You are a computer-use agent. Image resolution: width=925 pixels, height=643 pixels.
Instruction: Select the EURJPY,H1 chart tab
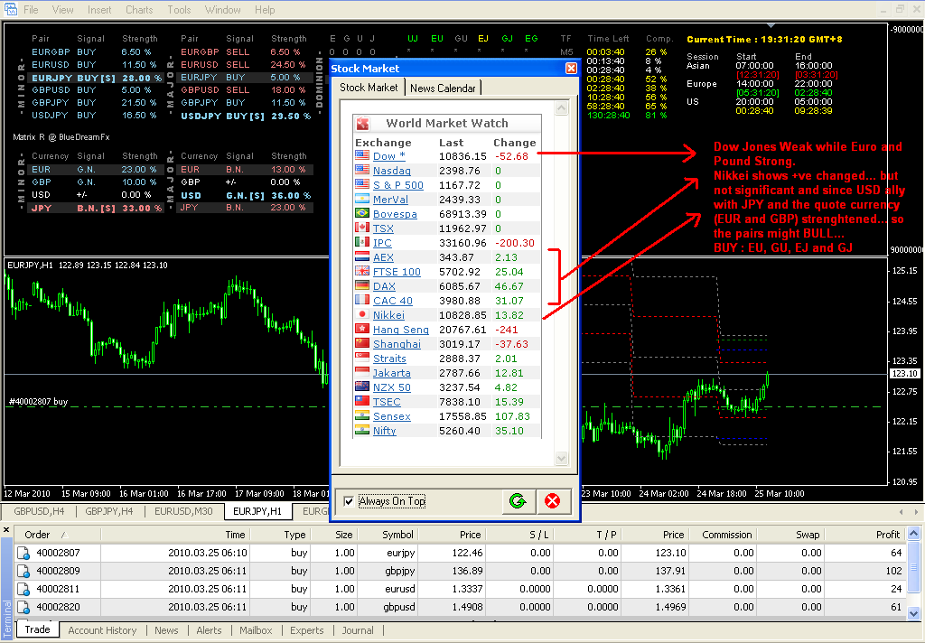point(257,511)
